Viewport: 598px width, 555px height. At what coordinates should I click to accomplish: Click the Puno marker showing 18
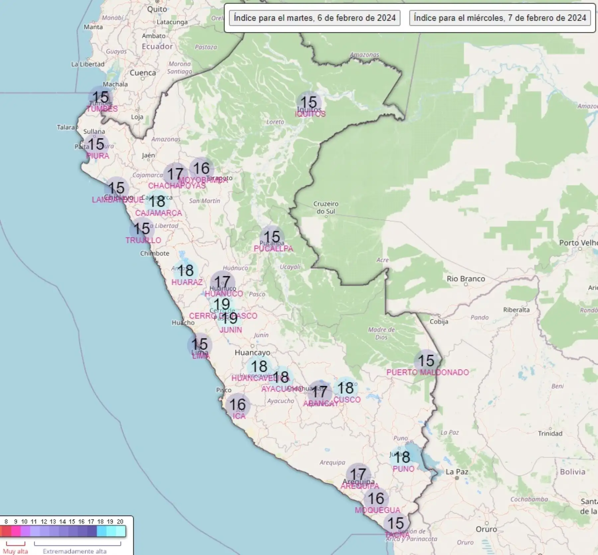tap(402, 458)
